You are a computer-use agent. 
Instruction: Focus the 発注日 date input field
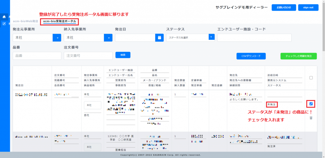135,38
